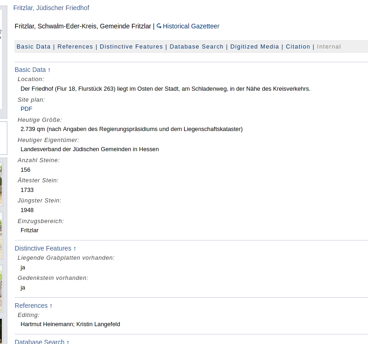368x344 pixels.
Task: Click the Fritzlar, Jüdischer Friedhof title
Action: (x=51, y=8)
